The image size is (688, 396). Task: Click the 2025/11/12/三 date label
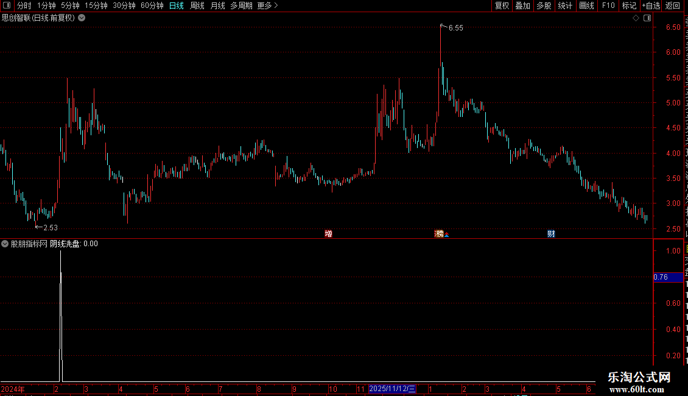tap(392, 389)
